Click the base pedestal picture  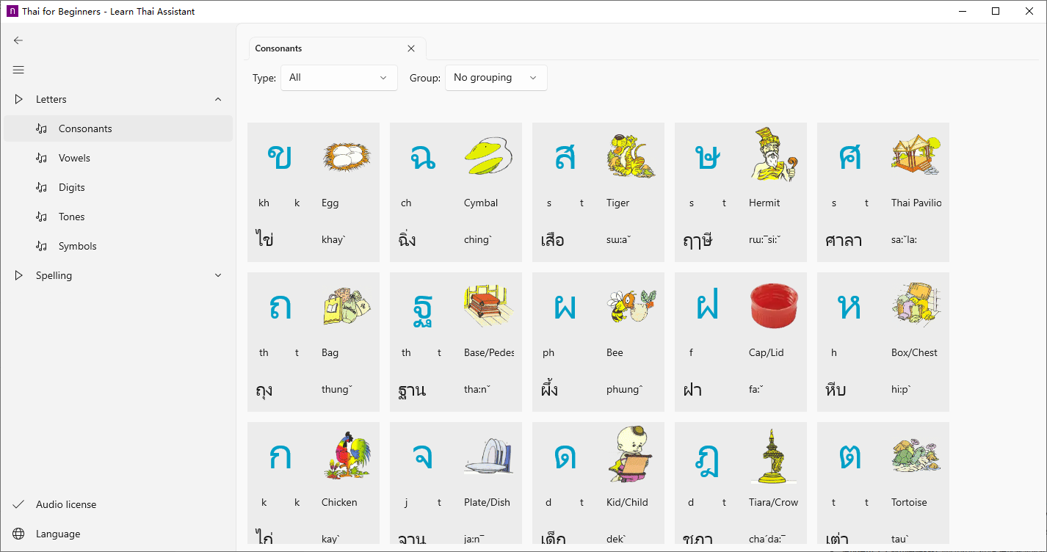coord(488,306)
